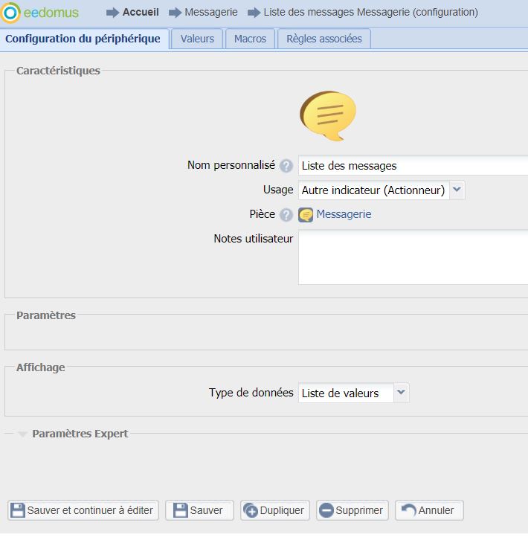Image resolution: width=528 pixels, height=540 pixels.
Task: Click help icon next to Pièce
Action: [x=286, y=215]
